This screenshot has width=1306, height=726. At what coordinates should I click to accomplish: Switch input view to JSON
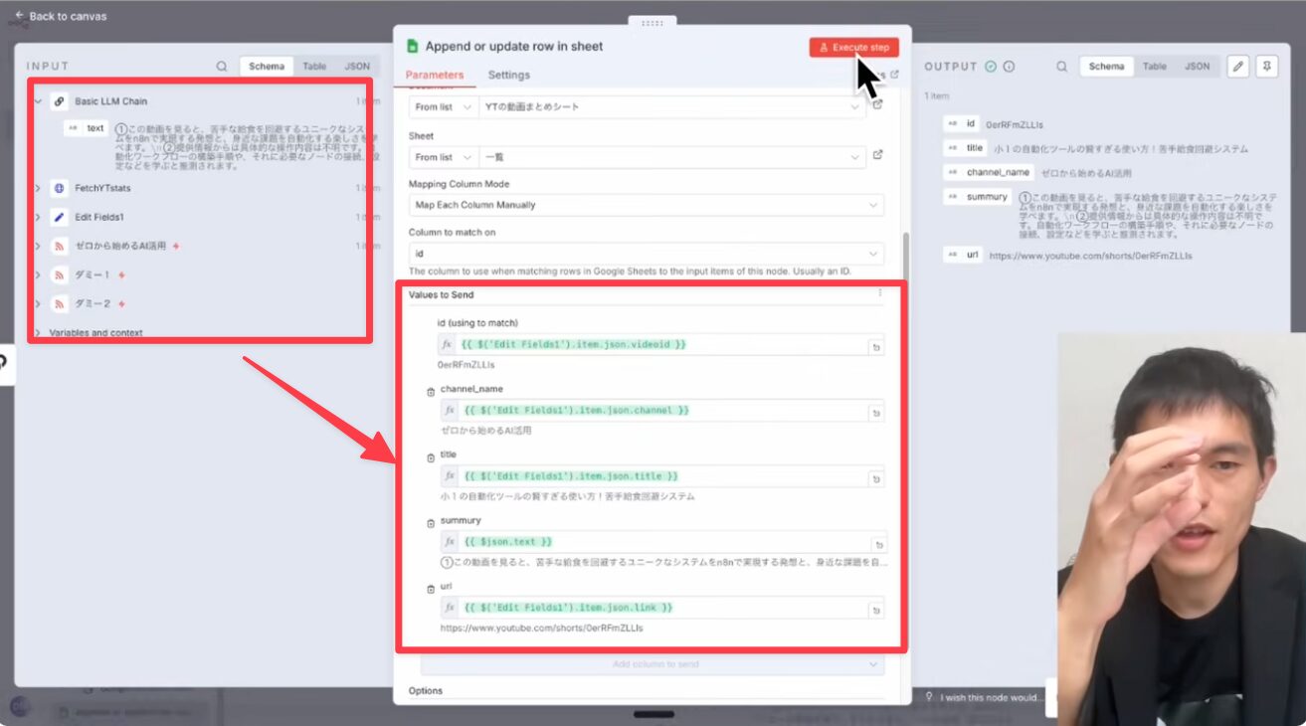point(356,67)
